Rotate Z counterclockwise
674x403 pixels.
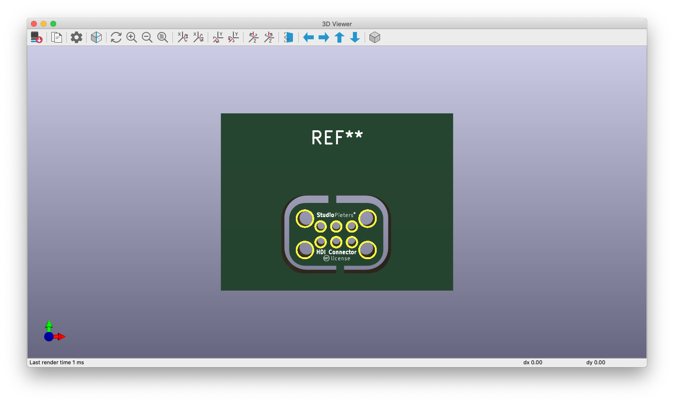pos(269,37)
